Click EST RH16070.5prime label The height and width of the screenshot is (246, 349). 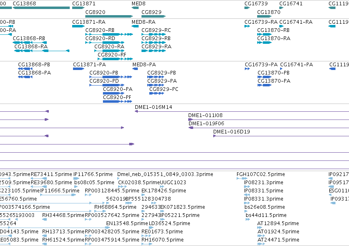[162, 240]
